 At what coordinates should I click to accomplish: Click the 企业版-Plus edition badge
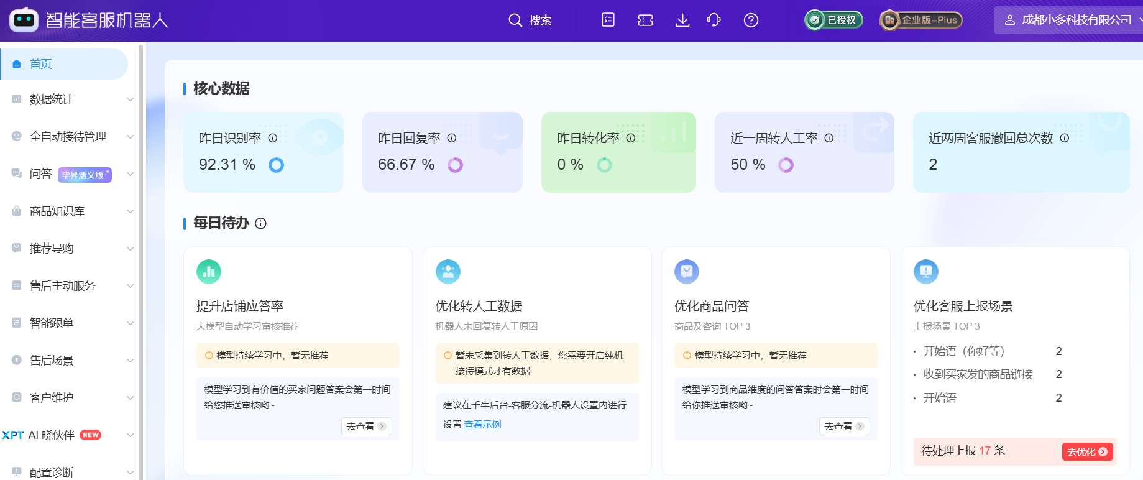[x=921, y=20]
